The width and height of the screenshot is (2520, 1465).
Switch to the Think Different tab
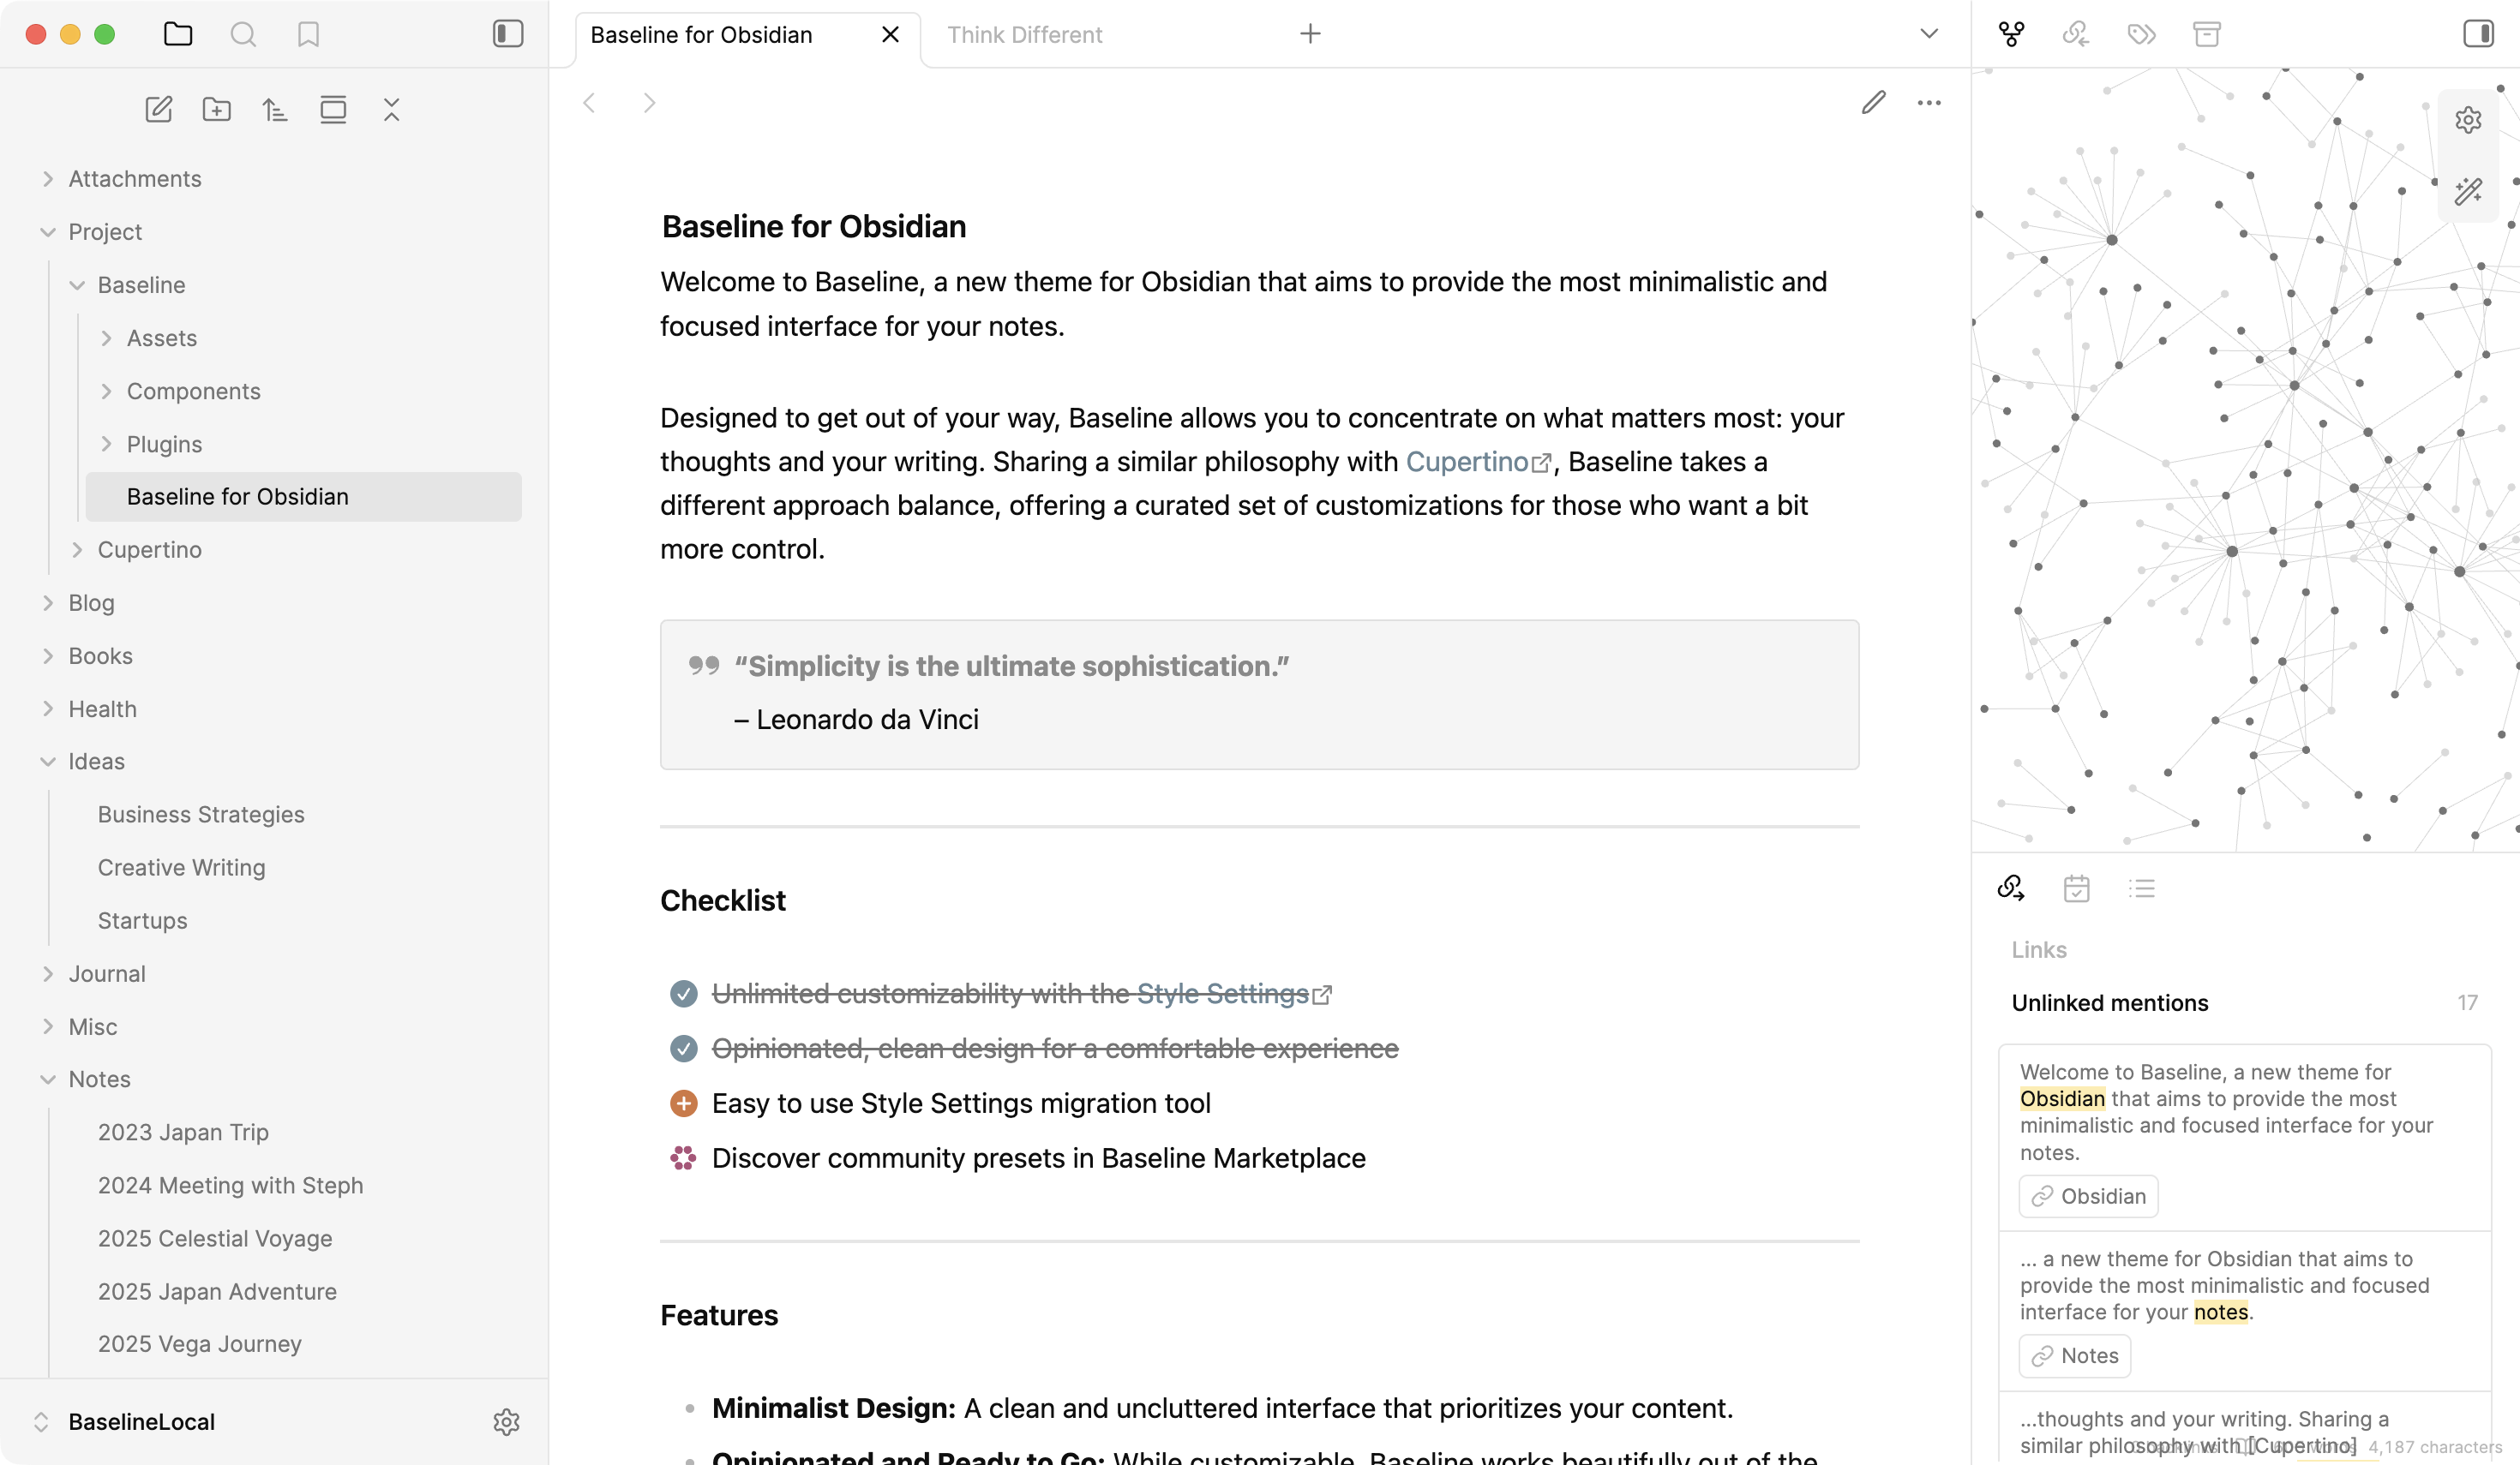coord(1023,34)
